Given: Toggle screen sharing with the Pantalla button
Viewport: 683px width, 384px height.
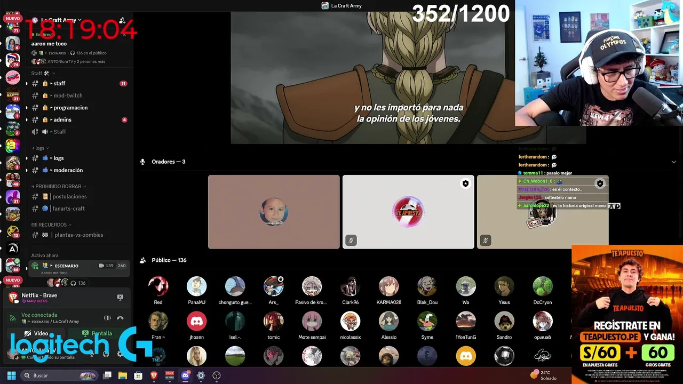Looking at the screenshot, I should 97,333.
